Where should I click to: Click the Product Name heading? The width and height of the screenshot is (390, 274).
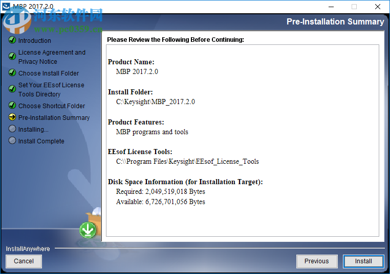click(x=131, y=62)
